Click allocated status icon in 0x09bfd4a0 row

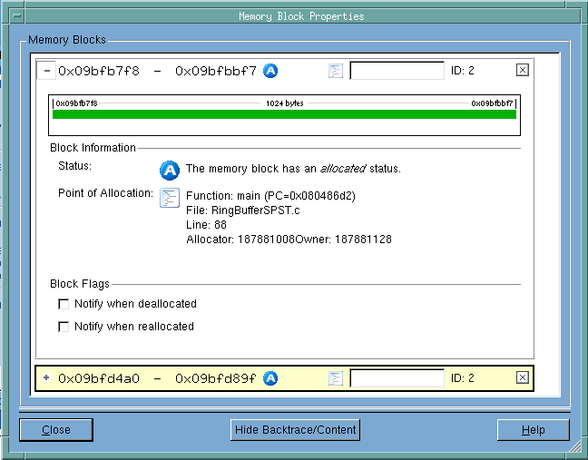tap(270, 378)
